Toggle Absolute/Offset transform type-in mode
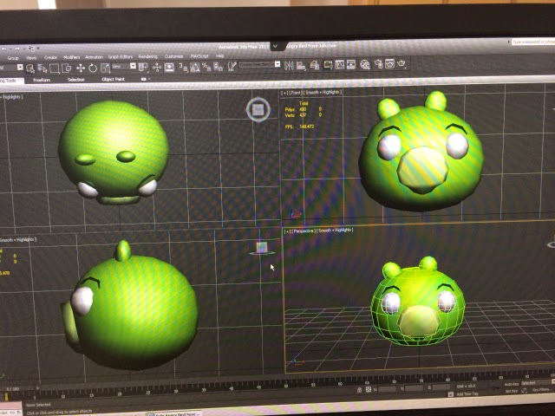 369,389
